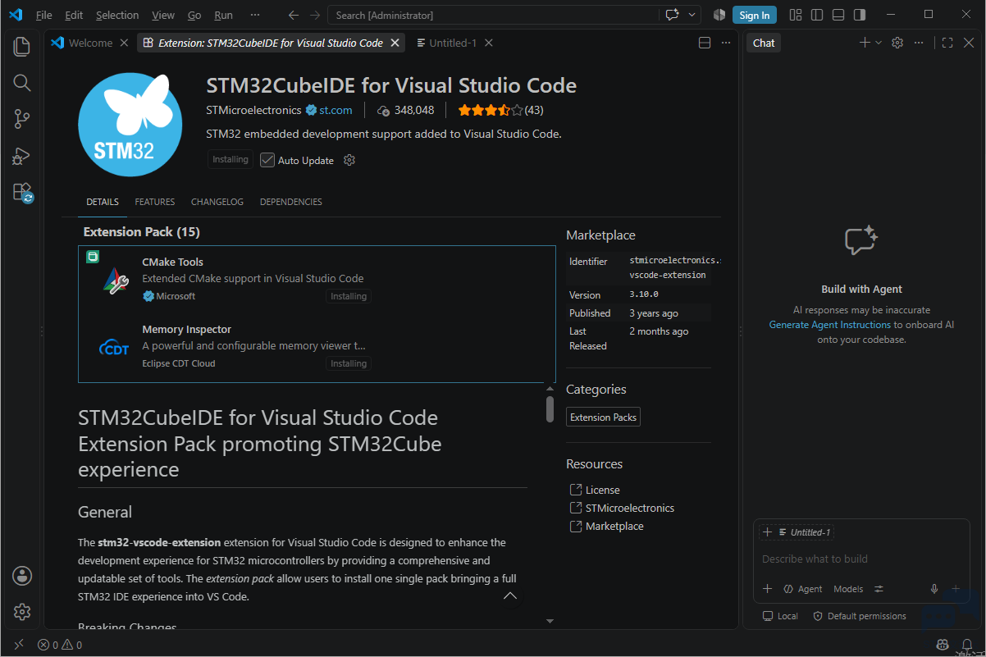Switch to the FEATURES tab
Viewport: 986px width, 657px height.
[x=155, y=202]
